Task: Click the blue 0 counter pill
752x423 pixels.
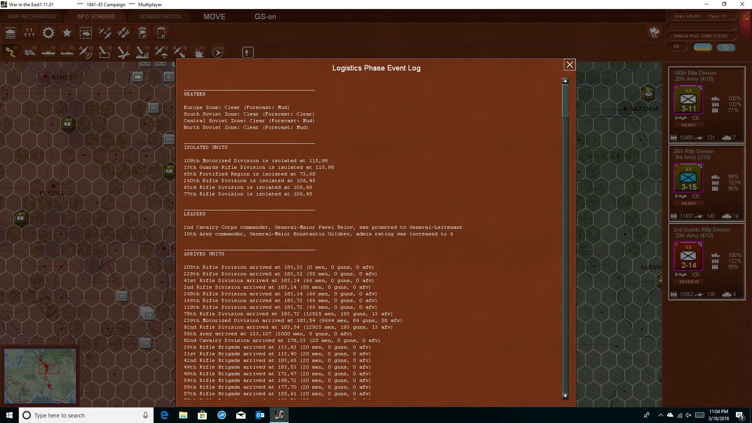Action: [726, 47]
